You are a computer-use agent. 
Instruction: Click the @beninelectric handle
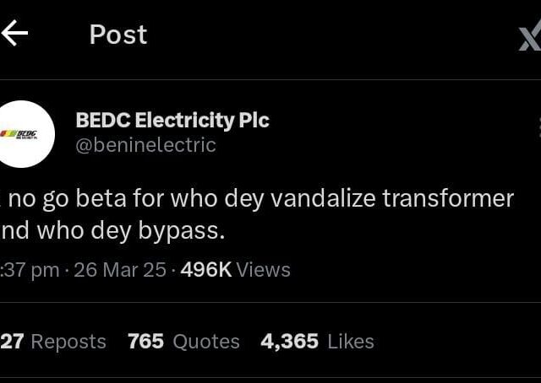(145, 145)
